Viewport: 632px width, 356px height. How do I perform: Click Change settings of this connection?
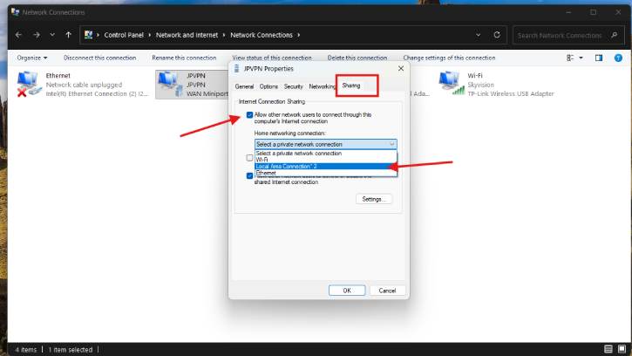point(449,58)
